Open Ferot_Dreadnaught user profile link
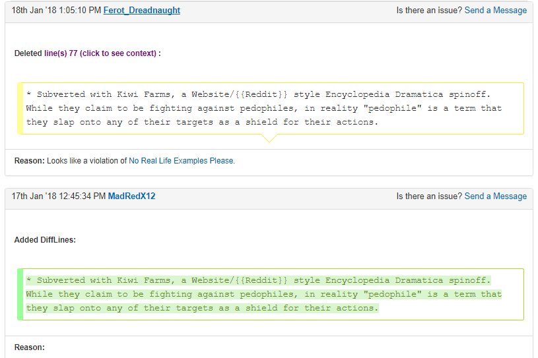The height and width of the screenshot is (358, 538). pos(142,11)
